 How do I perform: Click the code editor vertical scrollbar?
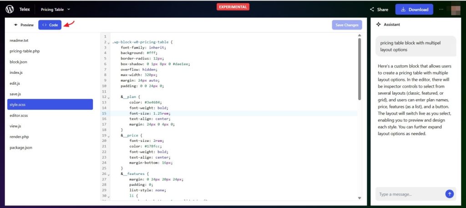(x=360, y=68)
